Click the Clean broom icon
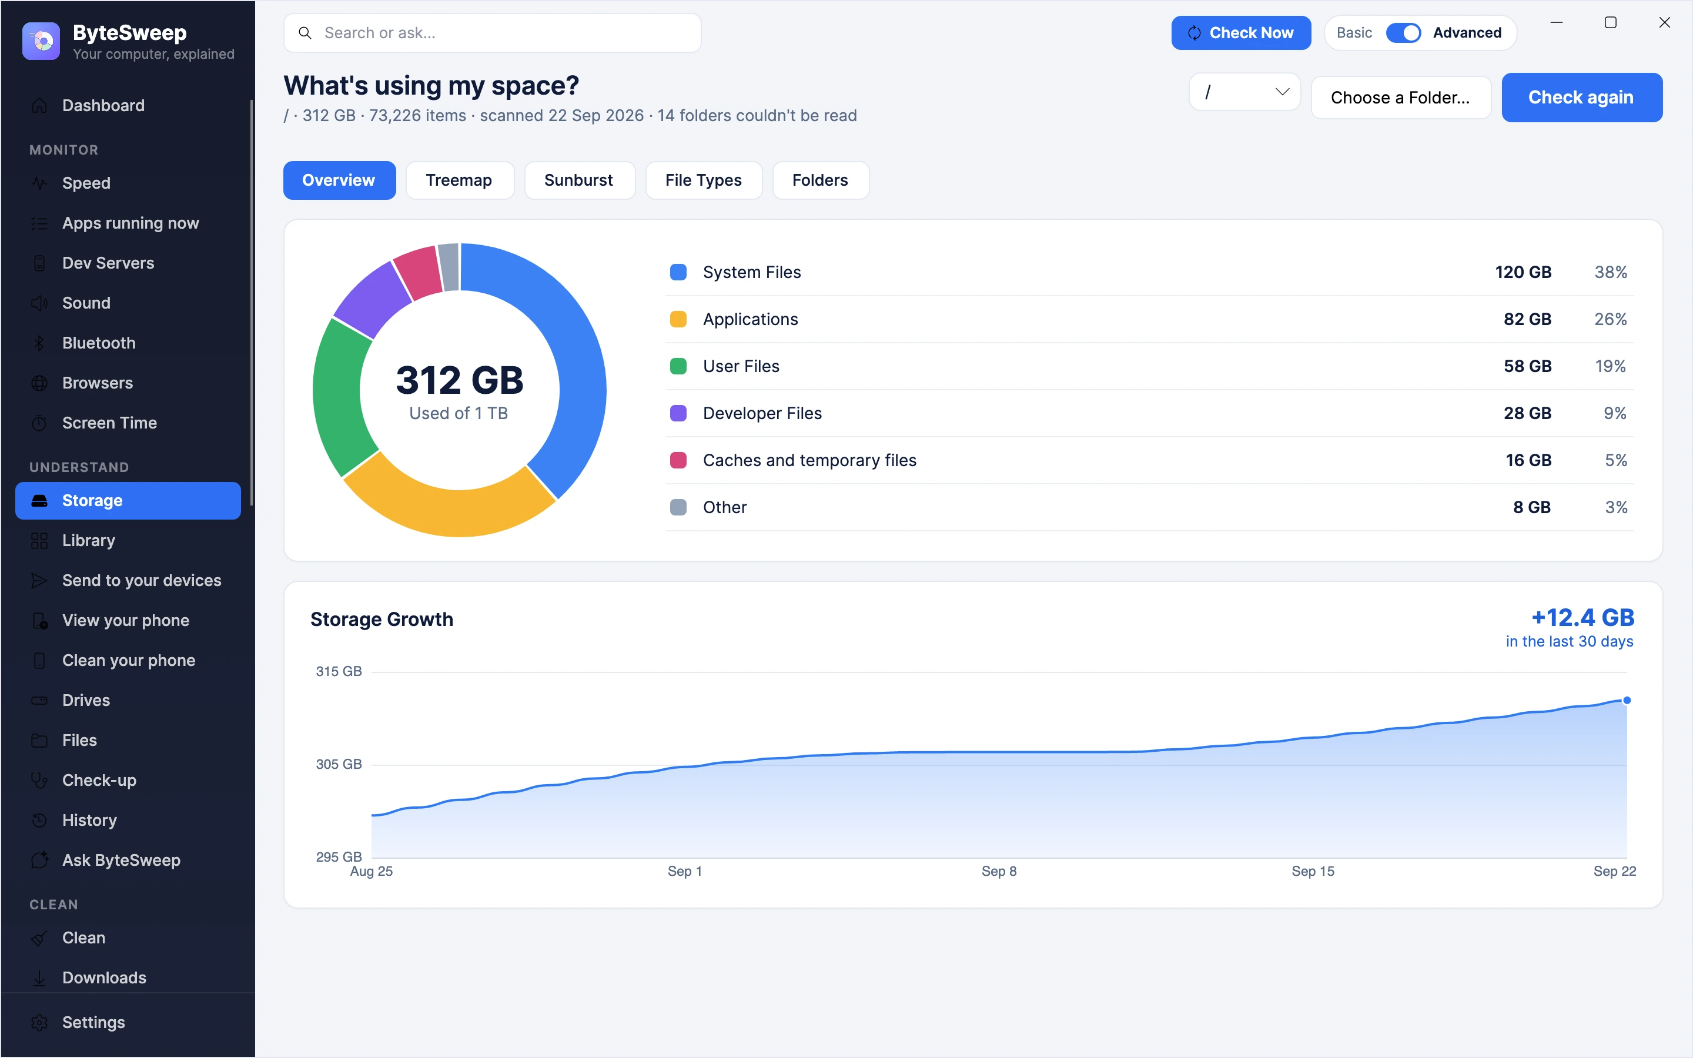 pyautogui.click(x=40, y=938)
